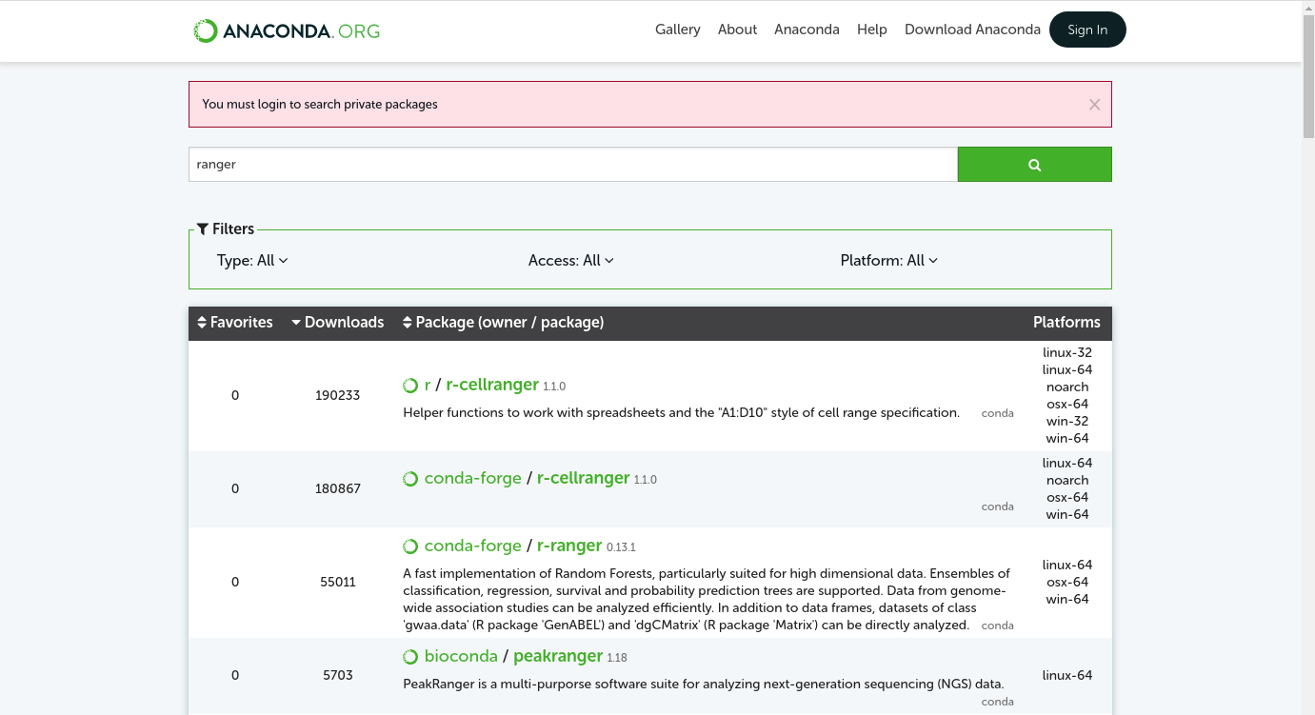Click the Anaconda.org logo
1315x715 pixels.
pos(287,30)
